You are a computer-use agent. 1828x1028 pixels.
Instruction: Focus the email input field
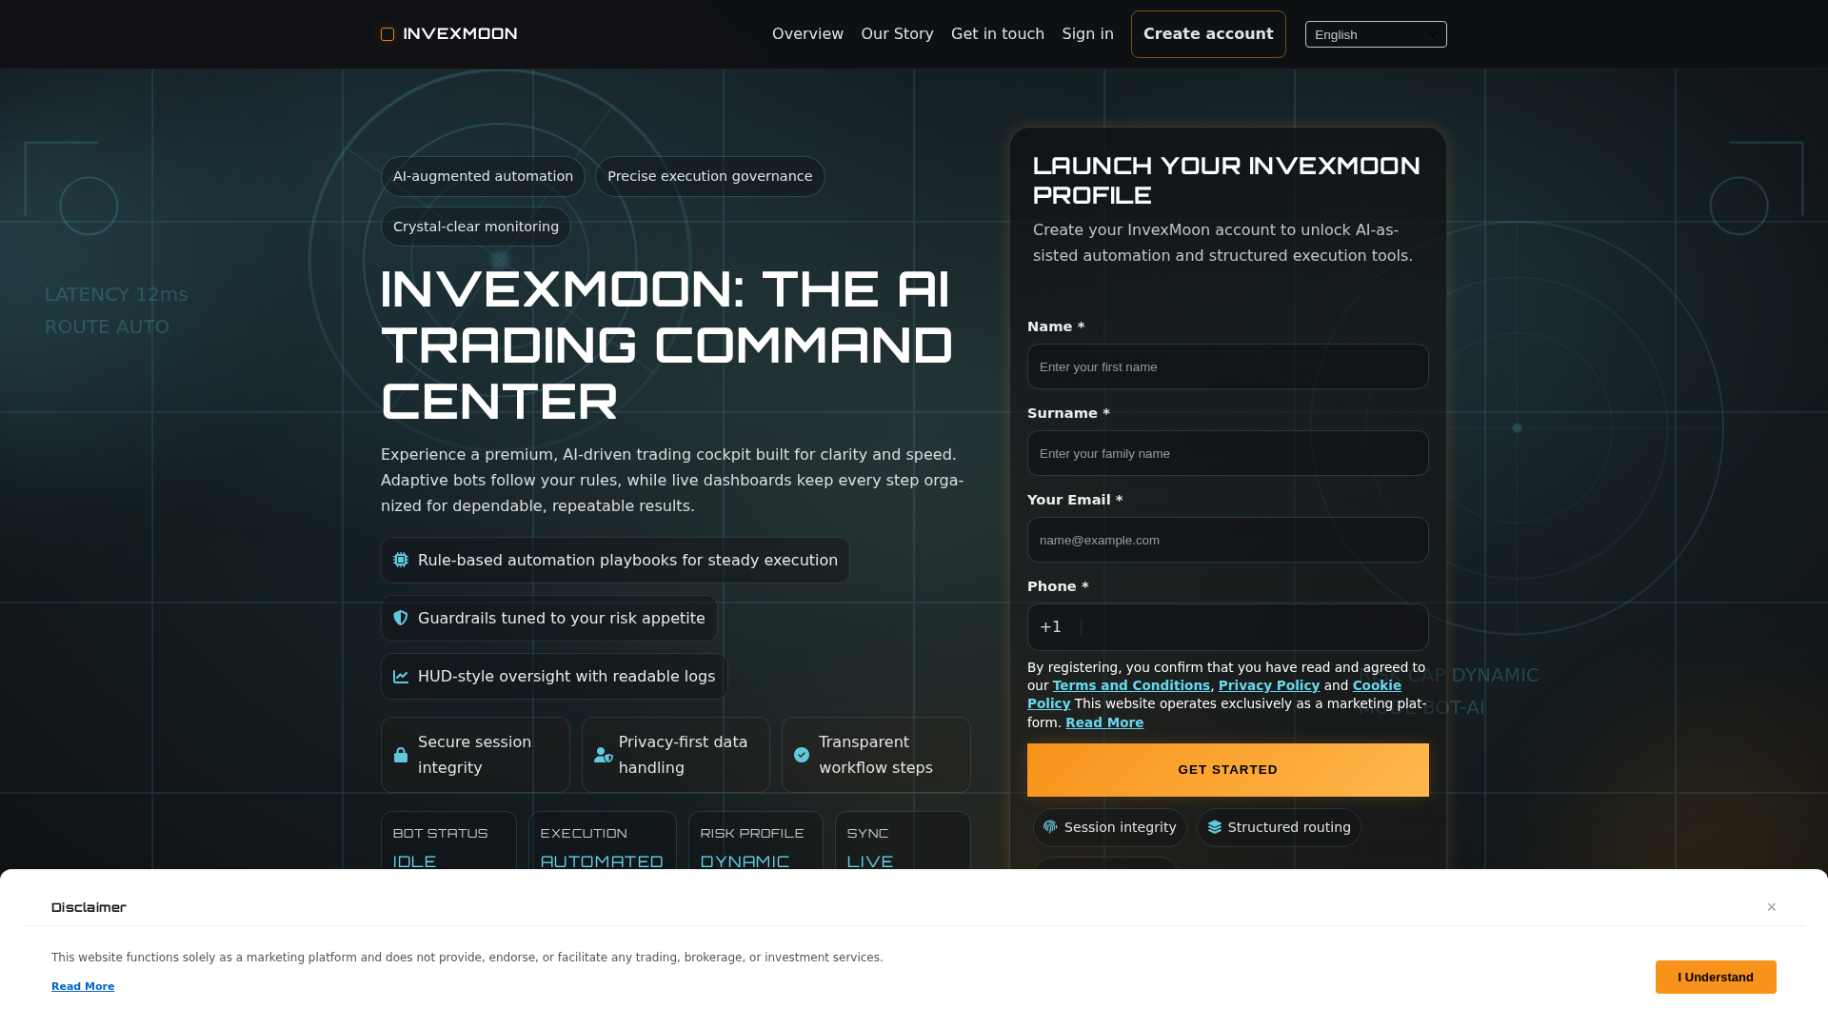pyautogui.click(x=1227, y=540)
